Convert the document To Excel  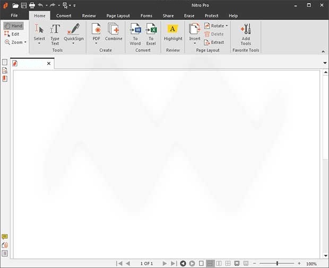151,34
